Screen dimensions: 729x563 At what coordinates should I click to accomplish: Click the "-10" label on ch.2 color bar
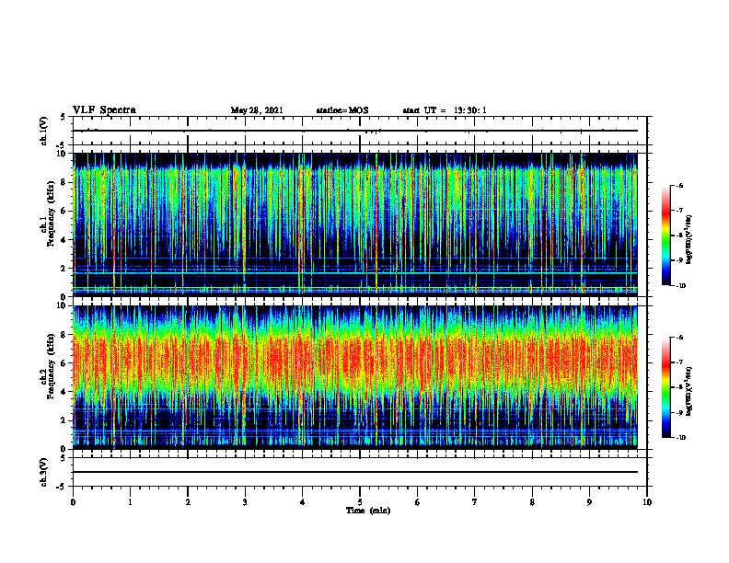point(681,438)
